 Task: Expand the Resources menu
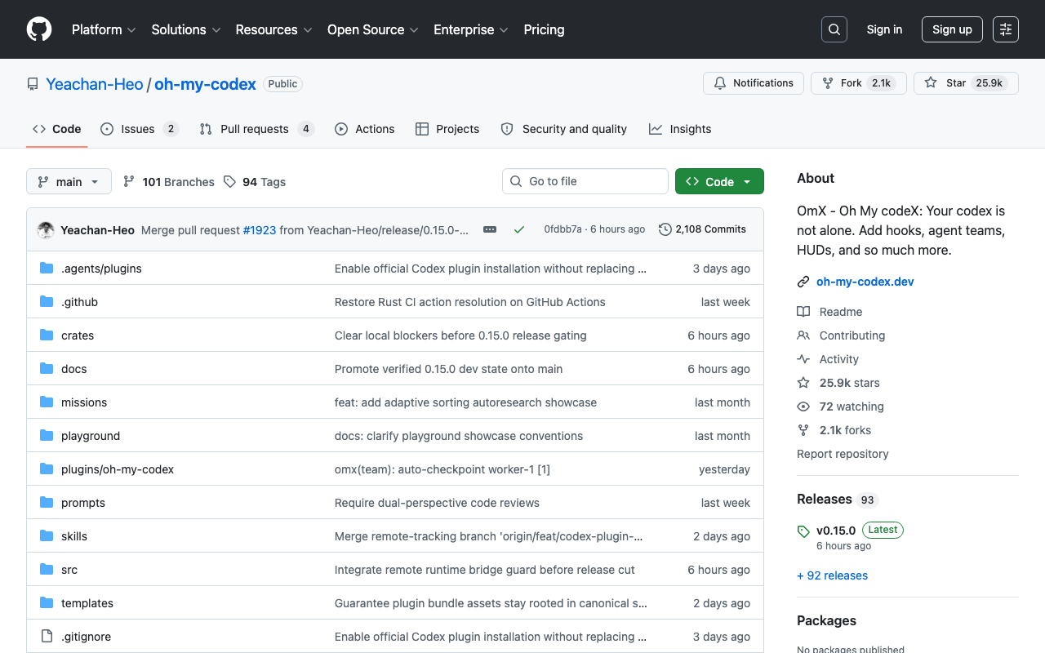pyautogui.click(x=273, y=29)
